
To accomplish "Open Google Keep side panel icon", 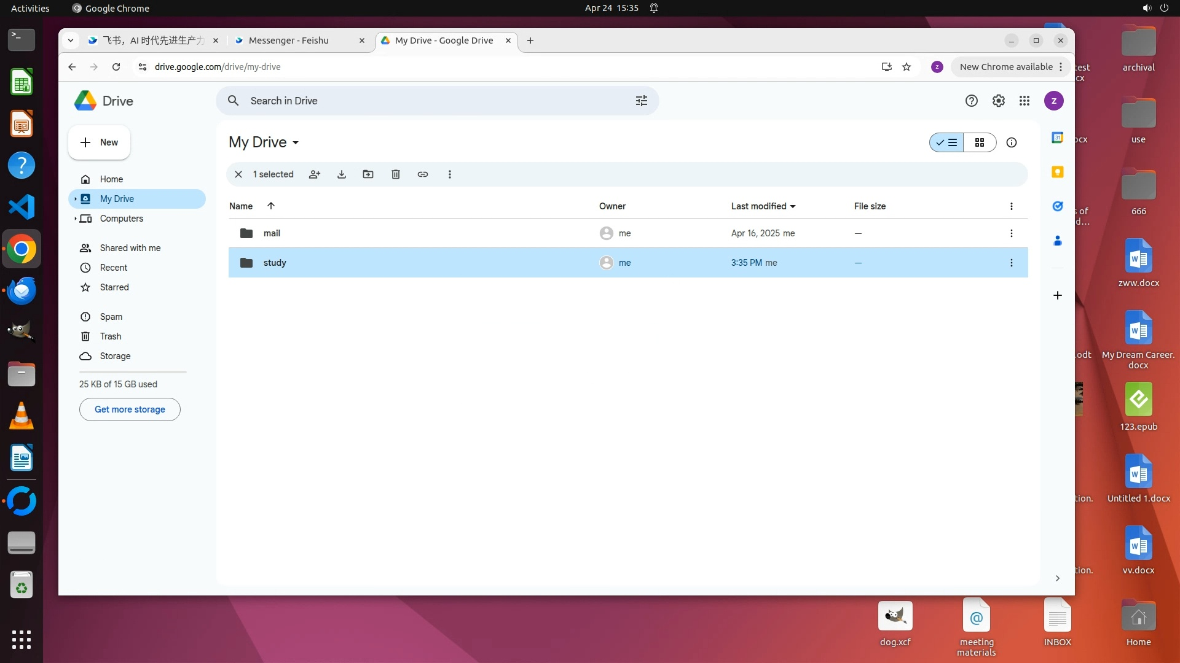I will pyautogui.click(x=1058, y=172).
